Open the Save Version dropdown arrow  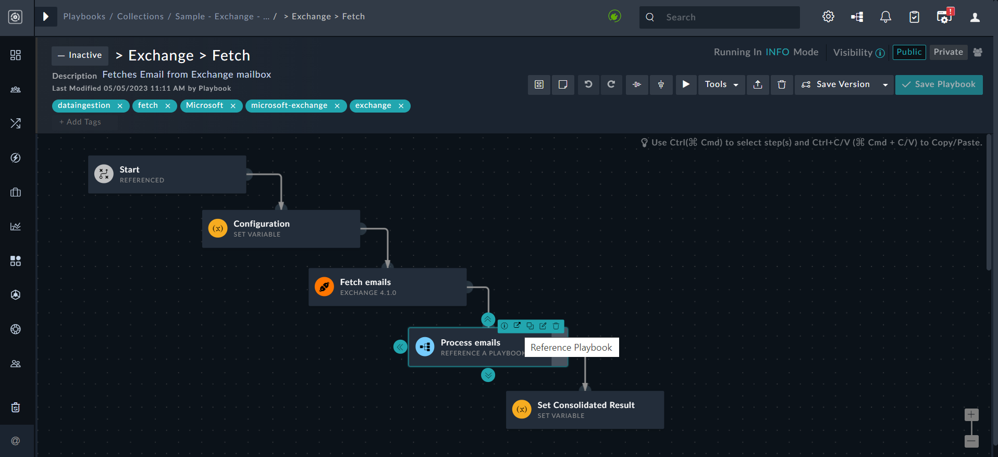pos(885,84)
